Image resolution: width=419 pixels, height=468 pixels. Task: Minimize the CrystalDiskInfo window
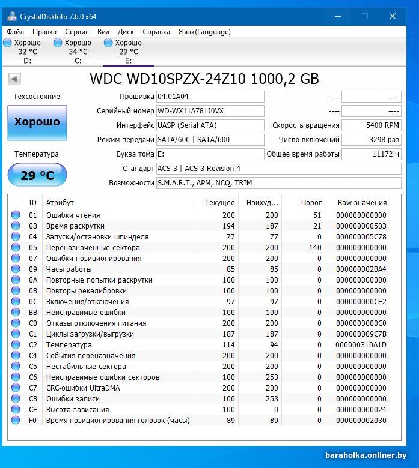pos(338,16)
